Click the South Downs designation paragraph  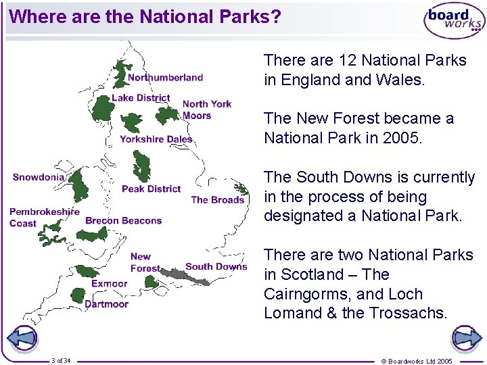click(369, 196)
